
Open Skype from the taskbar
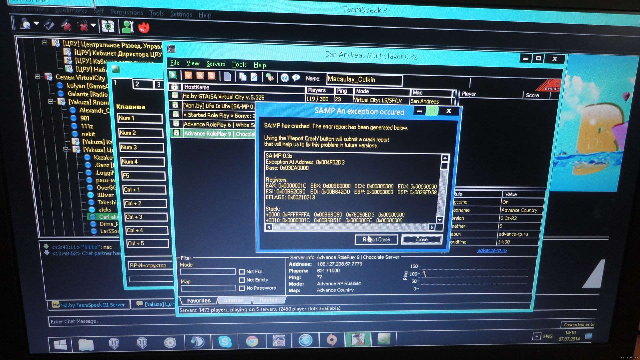tap(225, 342)
